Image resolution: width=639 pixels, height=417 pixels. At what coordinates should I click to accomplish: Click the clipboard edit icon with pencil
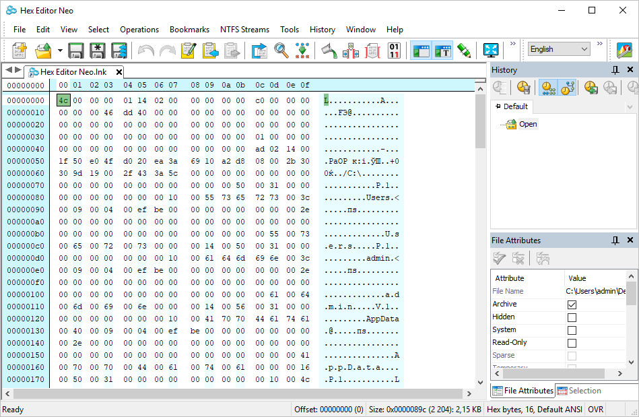pos(189,51)
